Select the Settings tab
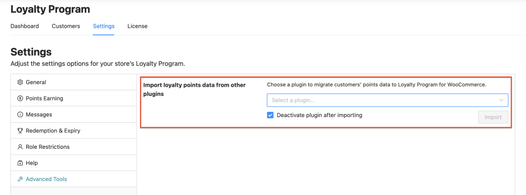The height and width of the screenshot is (195, 526). (104, 26)
